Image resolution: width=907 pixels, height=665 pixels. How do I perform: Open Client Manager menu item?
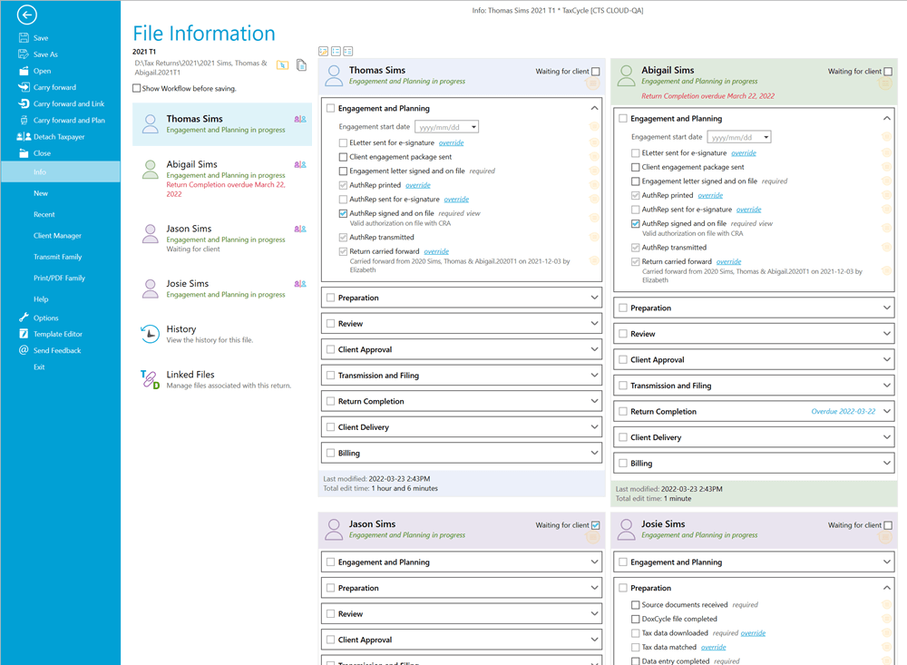(x=57, y=236)
